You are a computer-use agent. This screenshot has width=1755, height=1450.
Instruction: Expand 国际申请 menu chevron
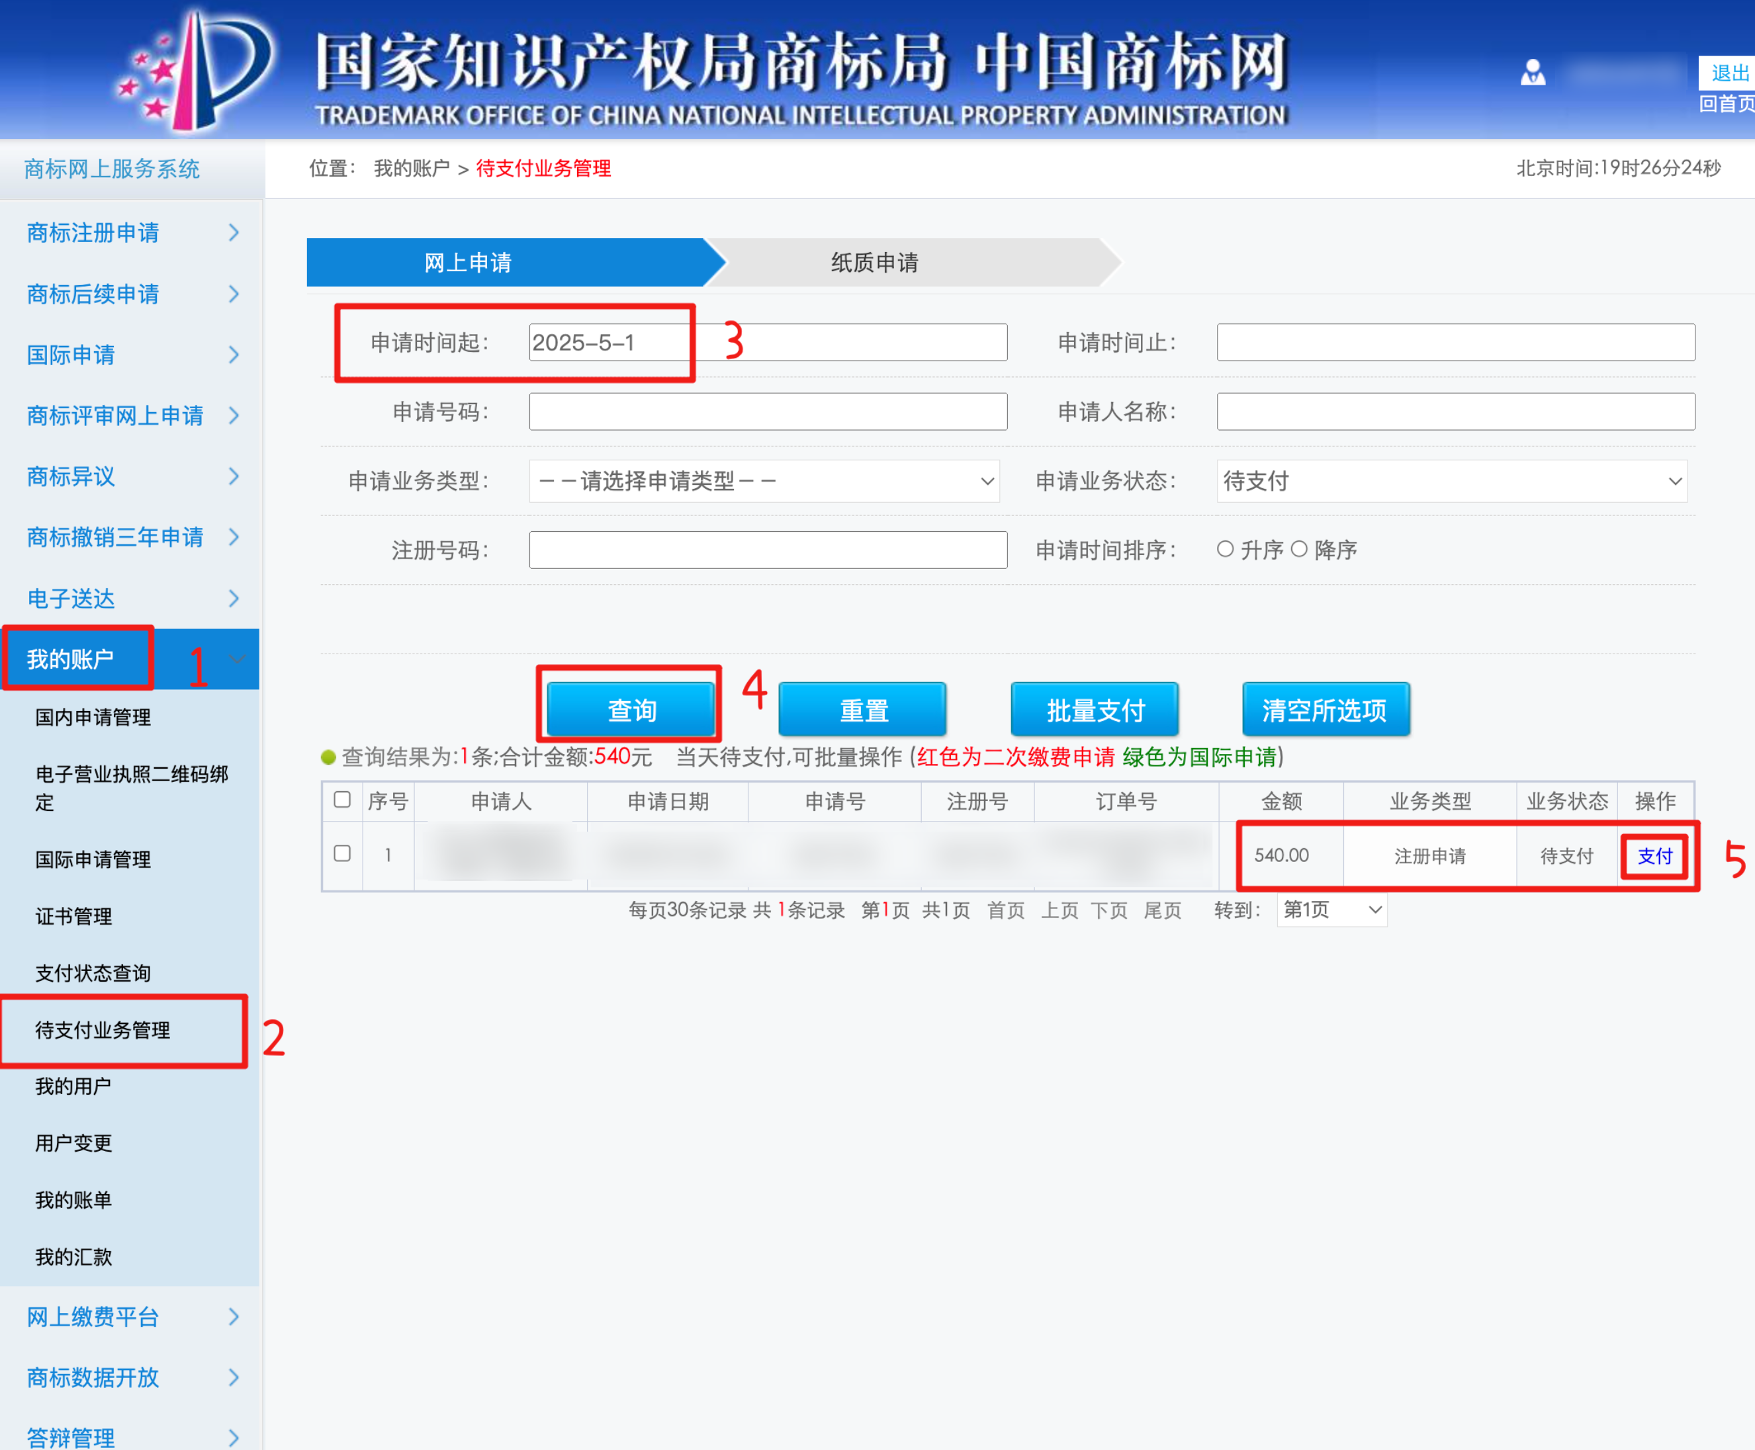[234, 355]
